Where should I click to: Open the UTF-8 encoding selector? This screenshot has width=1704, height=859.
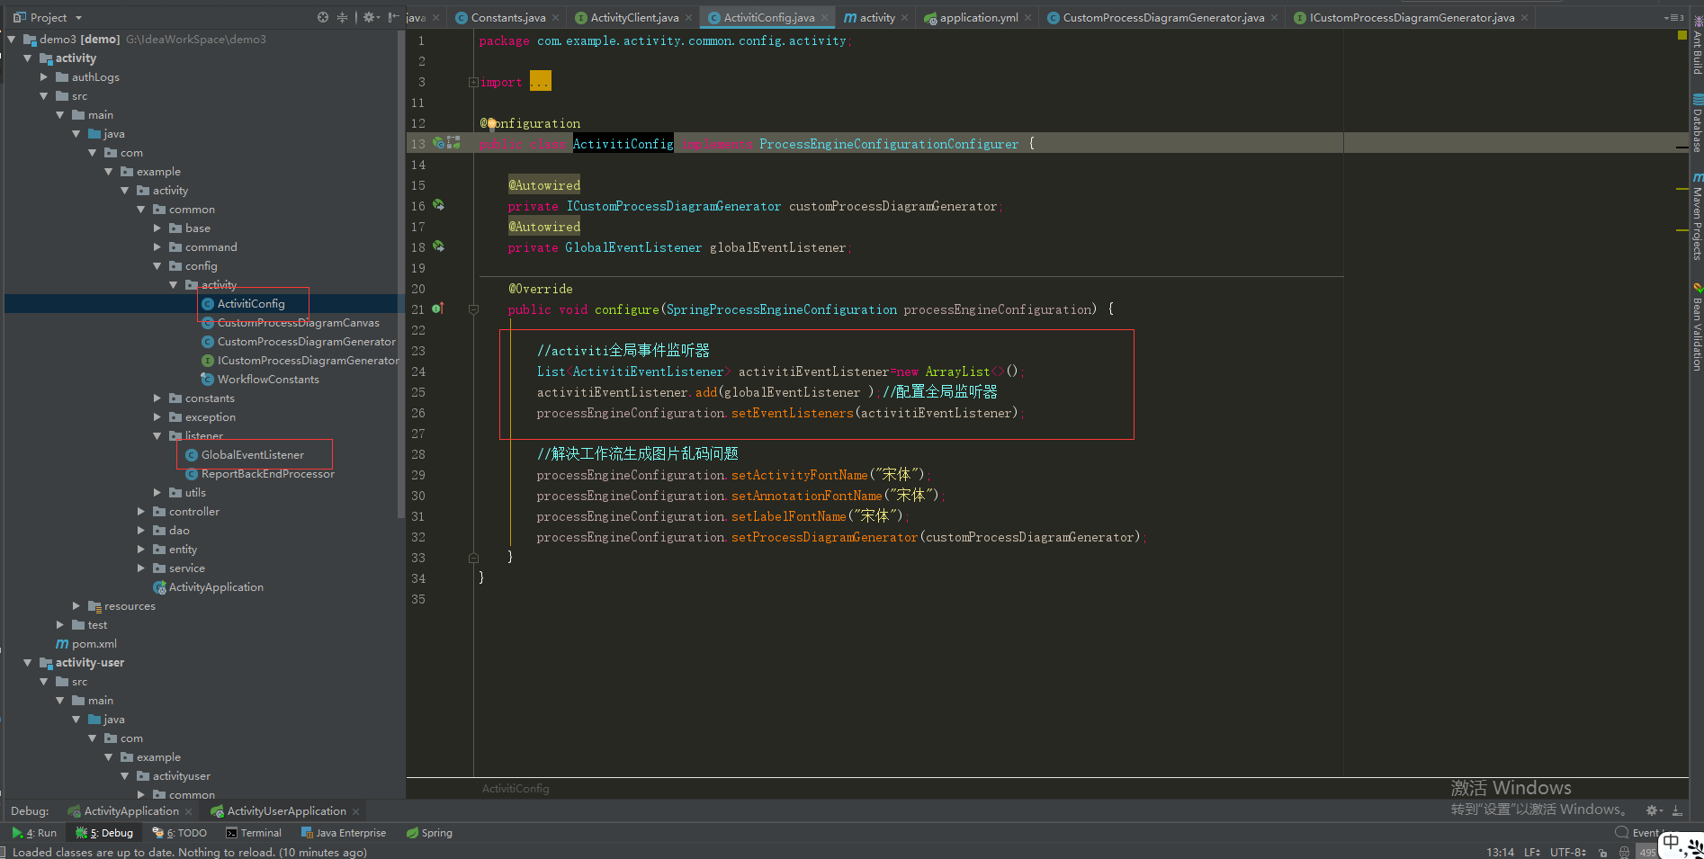tap(1567, 852)
